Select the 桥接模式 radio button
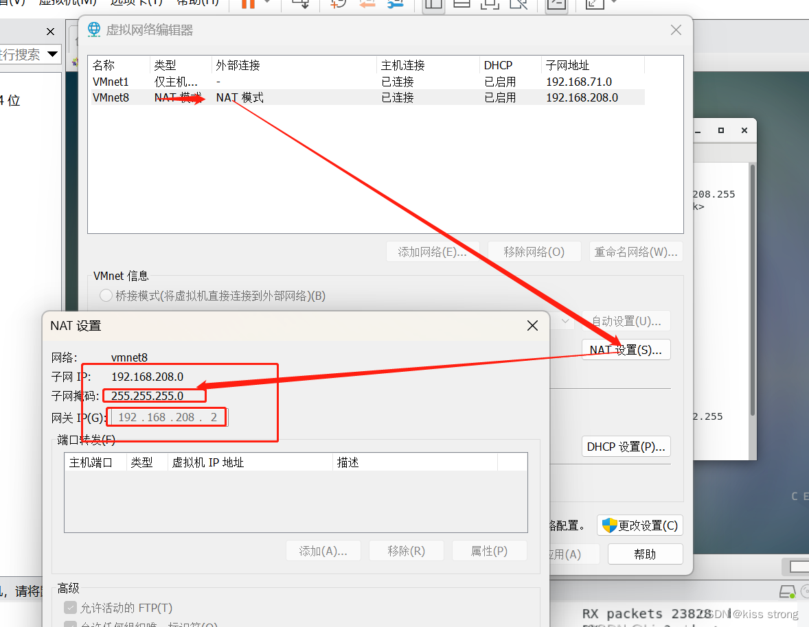Image resolution: width=809 pixels, height=627 pixels. click(106, 296)
